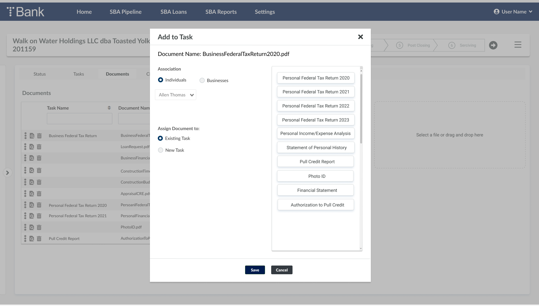Expand the collapsed left sidebar chevron

coord(8,173)
